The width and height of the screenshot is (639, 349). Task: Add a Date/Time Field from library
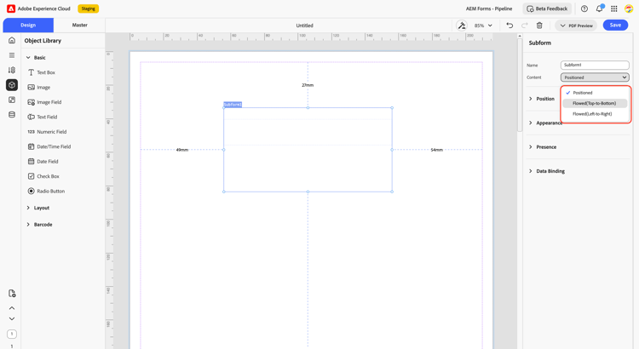[x=49, y=146]
